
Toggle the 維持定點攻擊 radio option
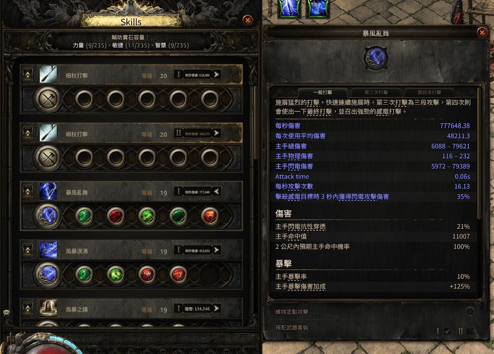pyautogui.click(x=470, y=311)
